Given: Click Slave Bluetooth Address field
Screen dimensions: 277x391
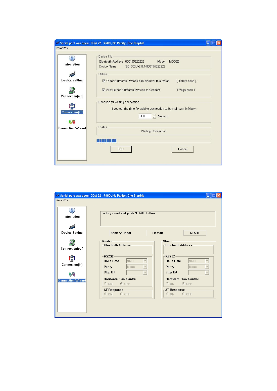Looking at the screenshot, I should point(189,249).
